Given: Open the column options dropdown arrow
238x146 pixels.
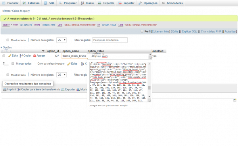Looking at the screenshot, I should point(43,51).
